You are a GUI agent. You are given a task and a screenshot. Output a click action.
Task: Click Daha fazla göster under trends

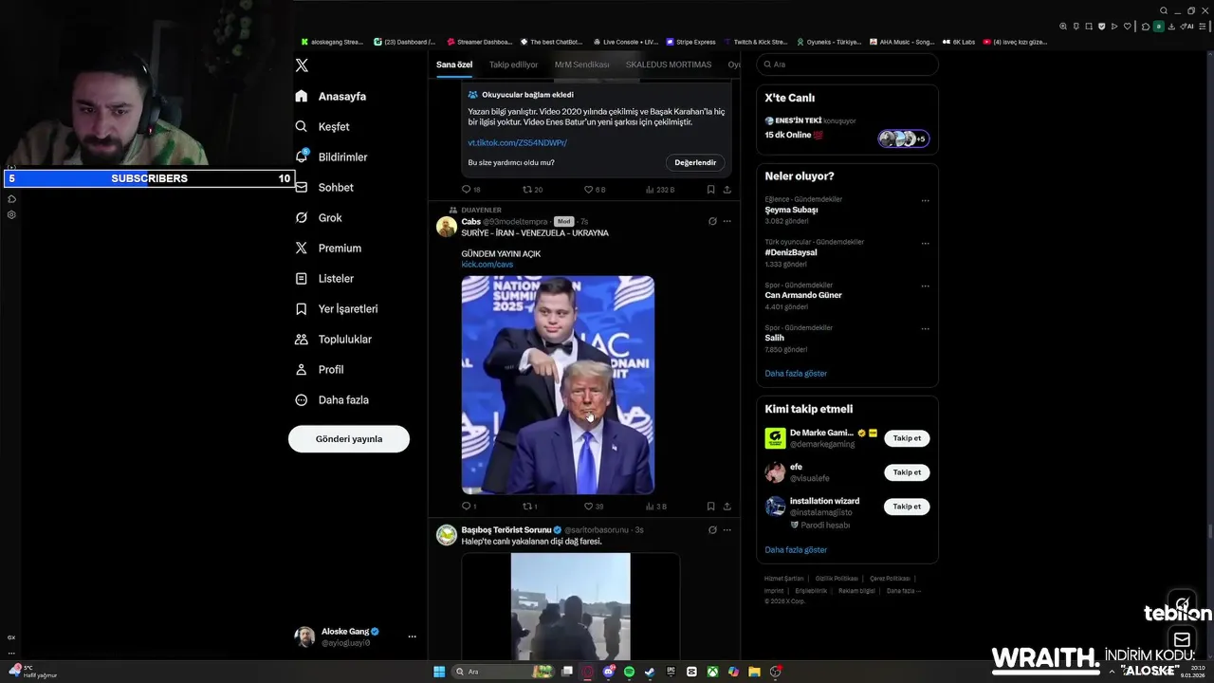click(x=796, y=374)
